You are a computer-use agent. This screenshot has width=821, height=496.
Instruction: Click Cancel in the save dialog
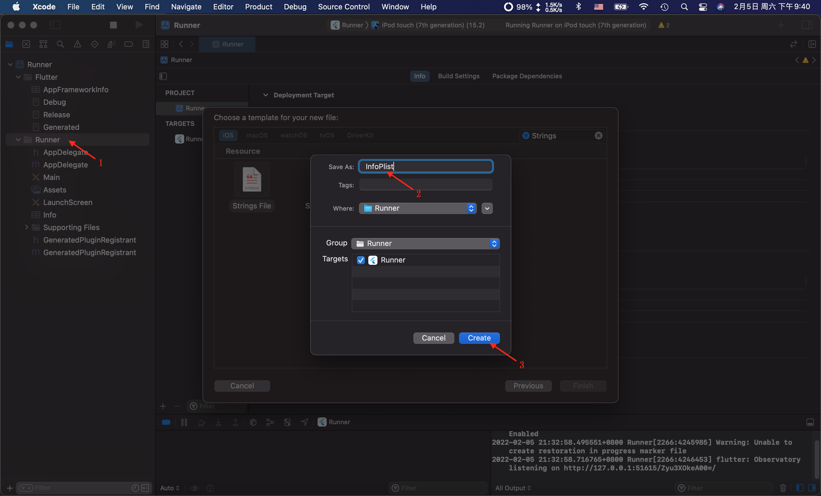tap(434, 338)
